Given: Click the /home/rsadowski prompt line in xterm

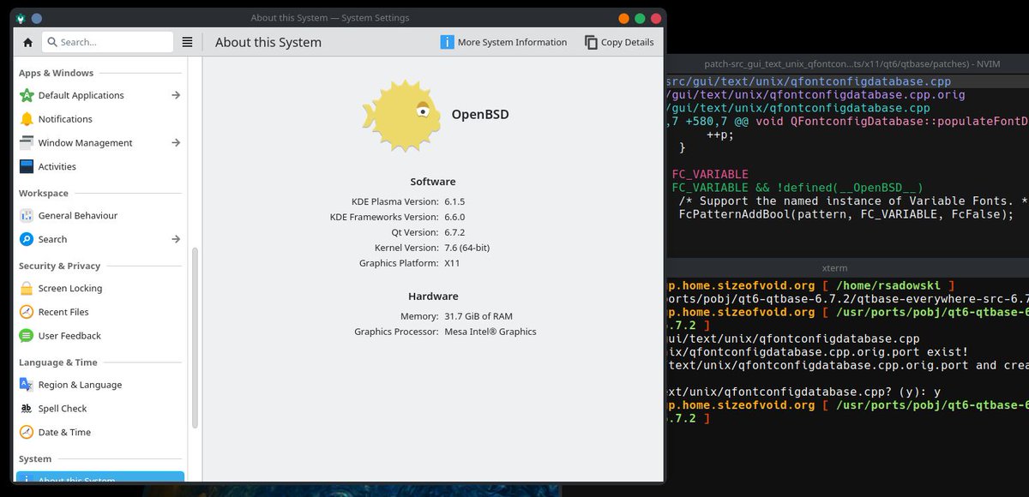Looking at the screenshot, I should pyautogui.click(x=810, y=285).
